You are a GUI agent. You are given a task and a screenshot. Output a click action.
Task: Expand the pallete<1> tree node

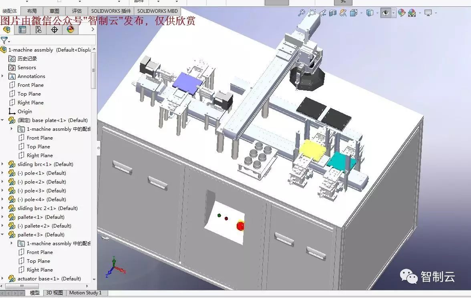pos(2,217)
